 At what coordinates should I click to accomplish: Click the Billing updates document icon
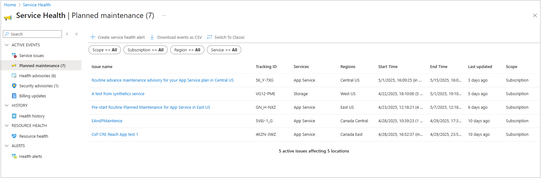[14, 96]
